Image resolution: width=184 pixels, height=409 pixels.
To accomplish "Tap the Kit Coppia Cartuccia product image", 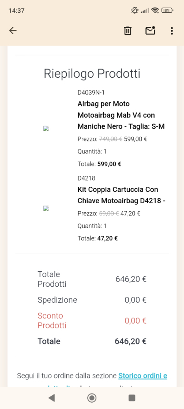I will click(46, 208).
